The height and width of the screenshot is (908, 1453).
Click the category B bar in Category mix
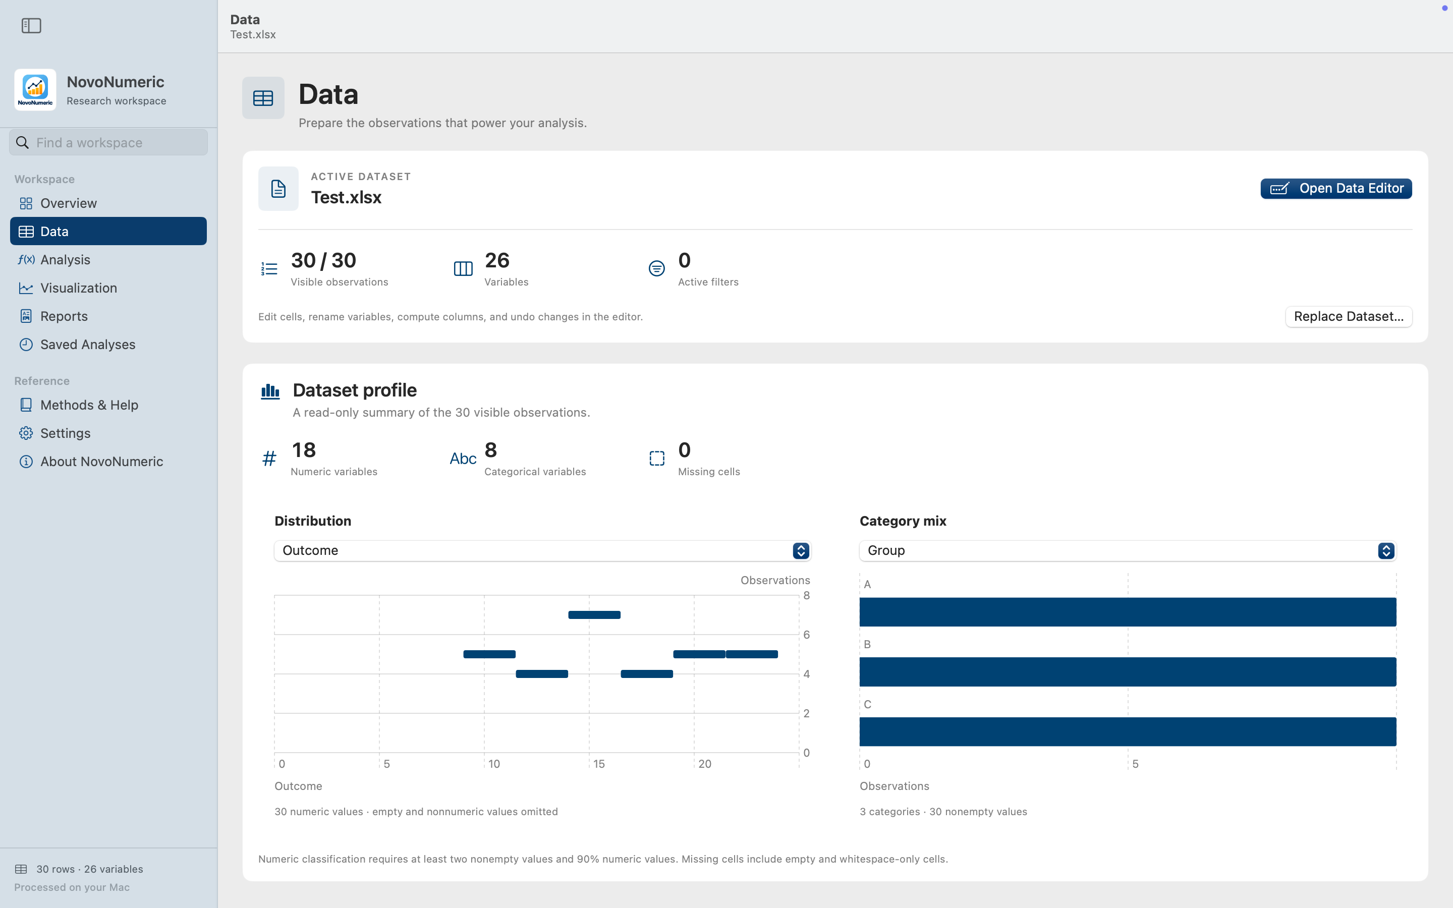[x=1128, y=672]
